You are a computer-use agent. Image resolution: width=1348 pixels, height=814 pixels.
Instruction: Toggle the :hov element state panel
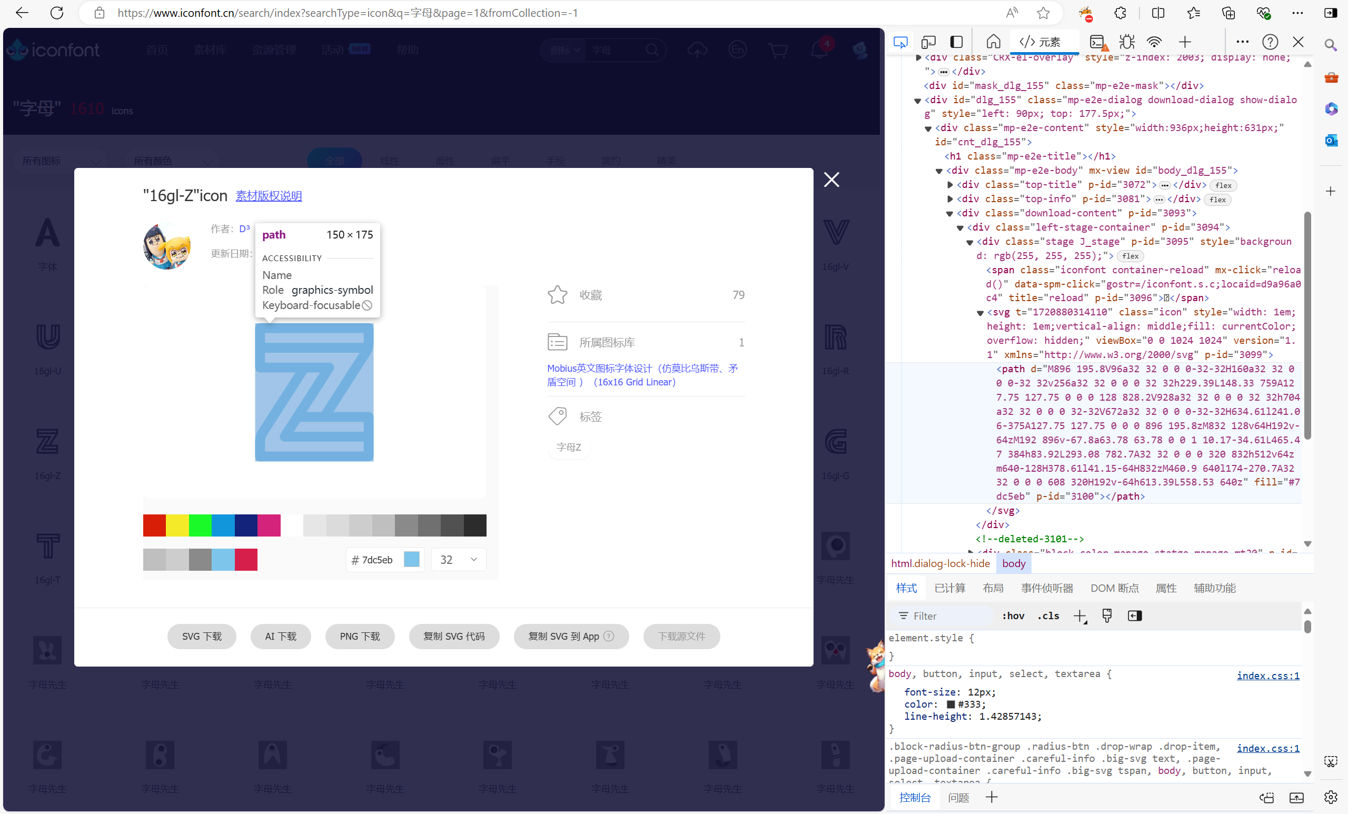pyautogui.click(x=1013, y=616)
